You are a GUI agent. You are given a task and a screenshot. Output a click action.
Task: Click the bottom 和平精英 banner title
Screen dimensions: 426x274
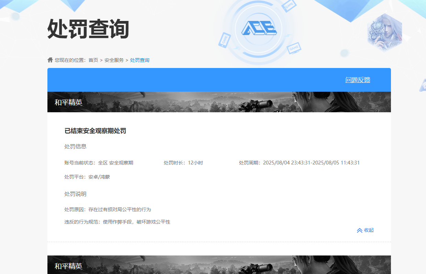(68, 266)
